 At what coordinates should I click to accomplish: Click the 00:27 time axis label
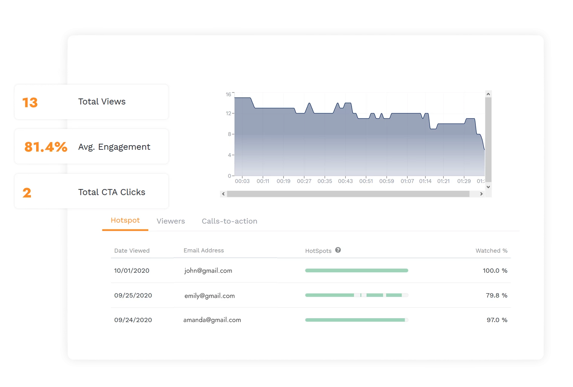pyautogui.click(x=304, y=181)
